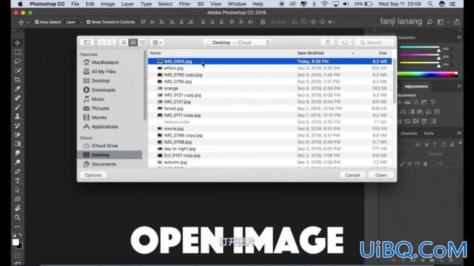This screenshot has height=266, width=474.
Task: Toggle Show Transform Controls checkbox
Action: [x=88, y=22]
